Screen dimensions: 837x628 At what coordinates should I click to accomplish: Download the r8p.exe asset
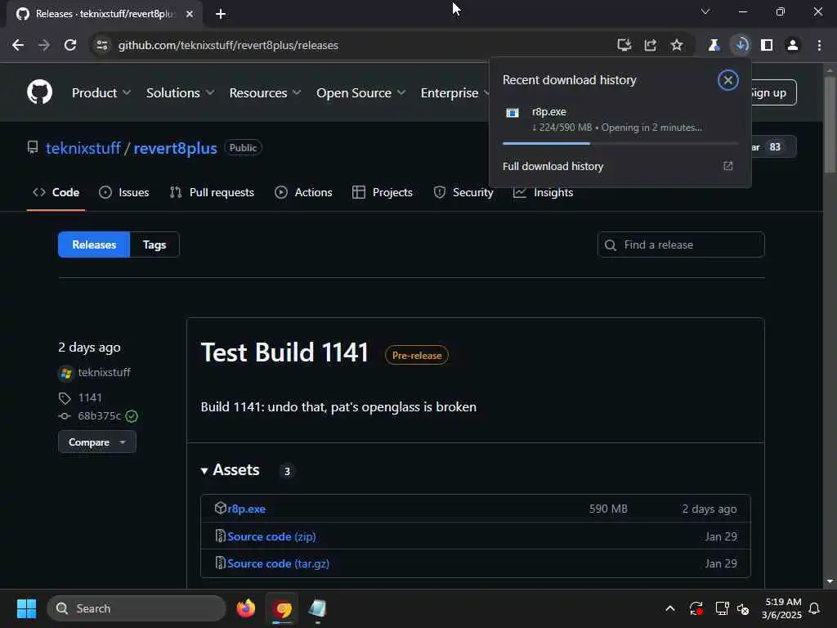click(246, 509)
